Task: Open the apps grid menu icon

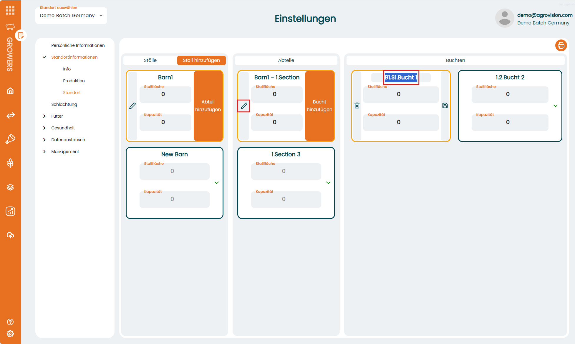Action: 10,10
